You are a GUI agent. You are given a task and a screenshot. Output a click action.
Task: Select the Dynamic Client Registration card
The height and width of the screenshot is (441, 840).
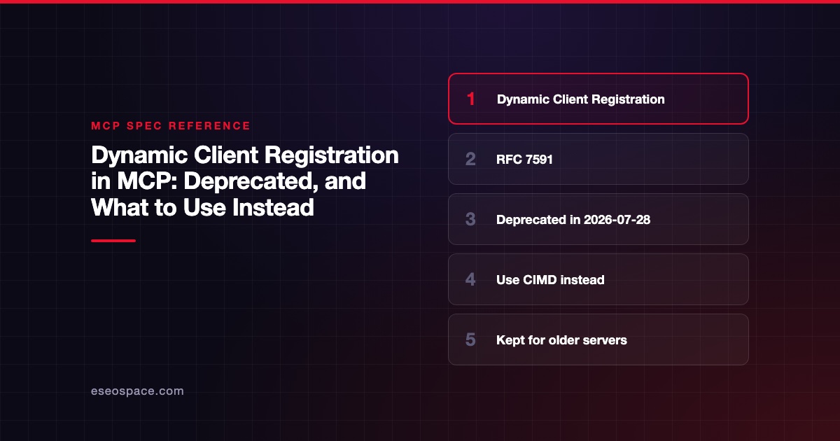[x=598, y=99]
